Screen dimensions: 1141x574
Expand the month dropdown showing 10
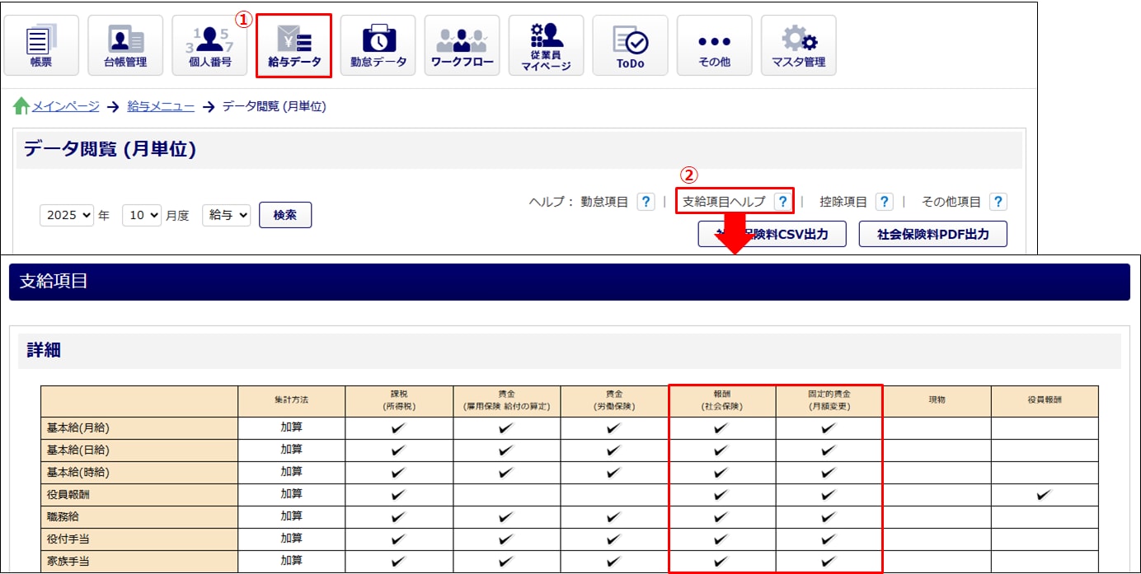tap(141, 216)
